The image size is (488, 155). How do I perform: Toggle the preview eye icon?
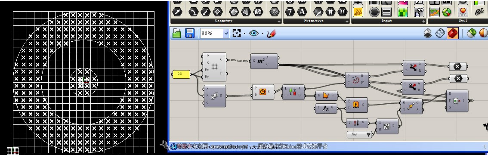click(x=254, y=33)
